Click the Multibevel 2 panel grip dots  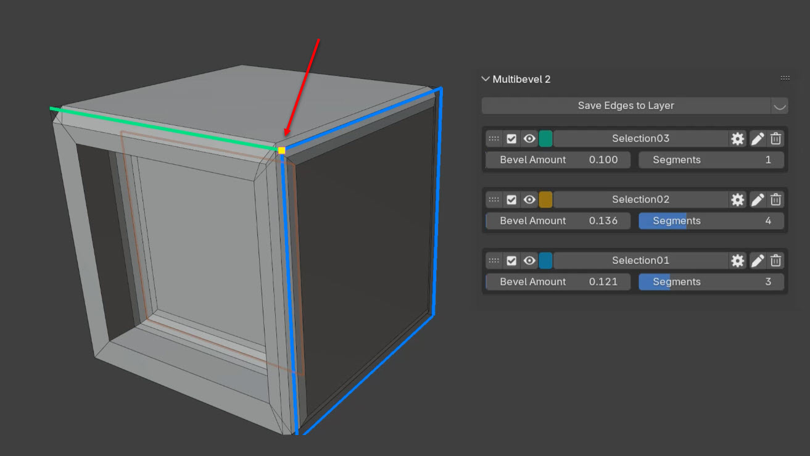(x=785, y=78)
